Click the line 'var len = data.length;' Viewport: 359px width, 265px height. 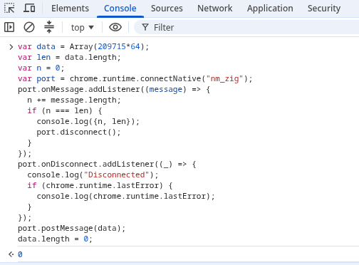tap(69, 58)
